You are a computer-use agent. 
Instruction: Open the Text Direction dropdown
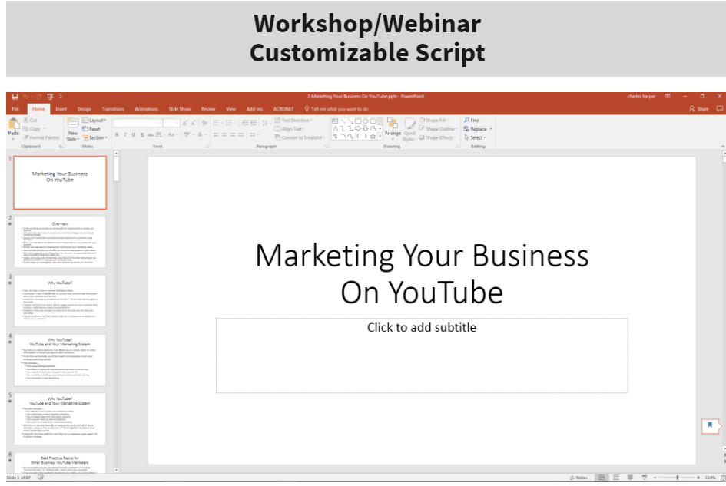293,121
